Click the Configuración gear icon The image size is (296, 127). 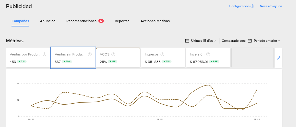(x=252, y=6)
